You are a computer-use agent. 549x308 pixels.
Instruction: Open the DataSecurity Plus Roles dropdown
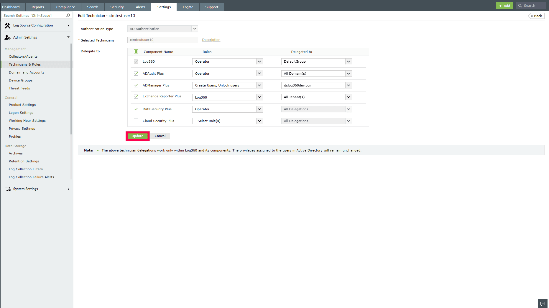click(x=227, y=109)
